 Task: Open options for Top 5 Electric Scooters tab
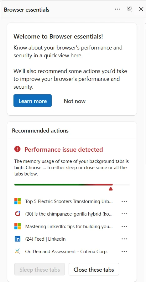click(124, 201)
